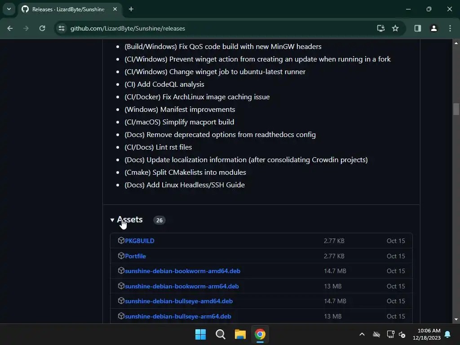The height and width of the screenshot is (345, 460).
Task: Collapse the Assets section triangle
Action: (x=112, y=220)
